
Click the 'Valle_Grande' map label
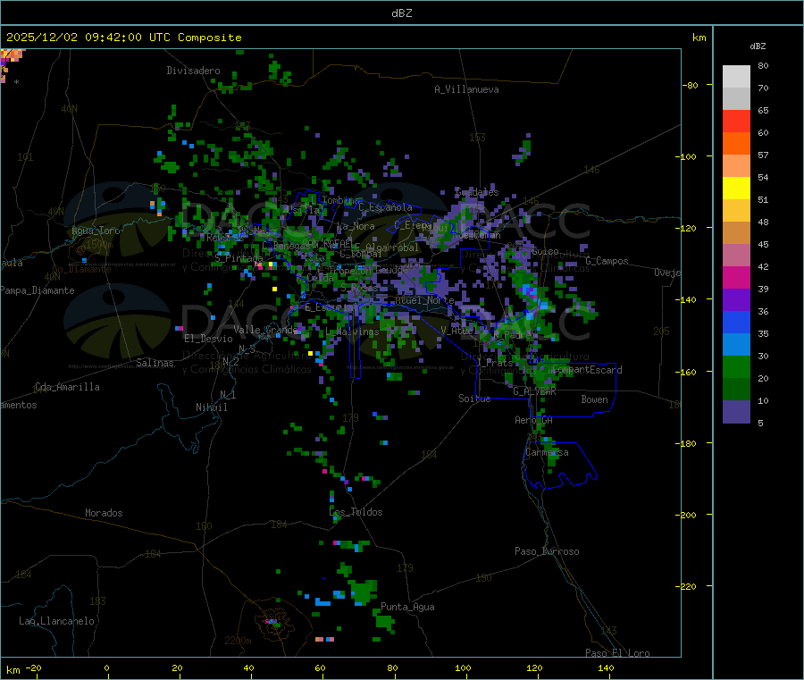point(265,329)
